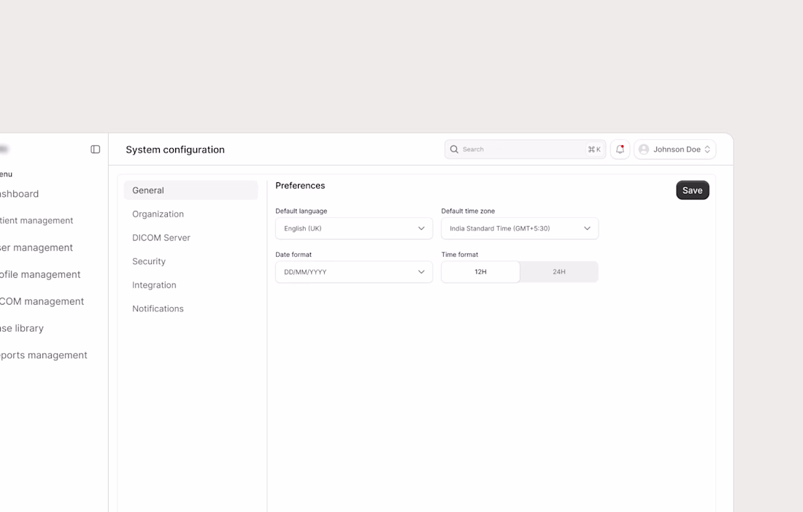Click the magnifier icon in search box
Screen dimensions: 803x512
click(454, 150)
